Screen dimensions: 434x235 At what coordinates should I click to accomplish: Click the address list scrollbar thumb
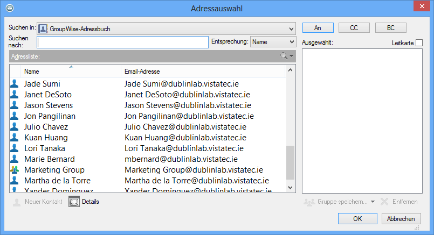(x=290, y=162)
